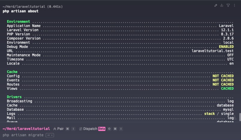This screenshot has width=241, height=140.
Task: Click the PHP Version value 8.3.17
Action: point(227,34)
